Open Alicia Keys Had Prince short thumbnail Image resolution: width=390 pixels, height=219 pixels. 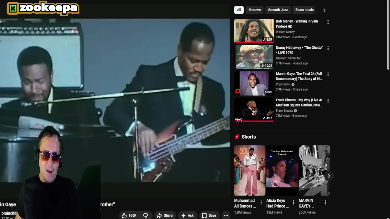(x=282, y=170)
